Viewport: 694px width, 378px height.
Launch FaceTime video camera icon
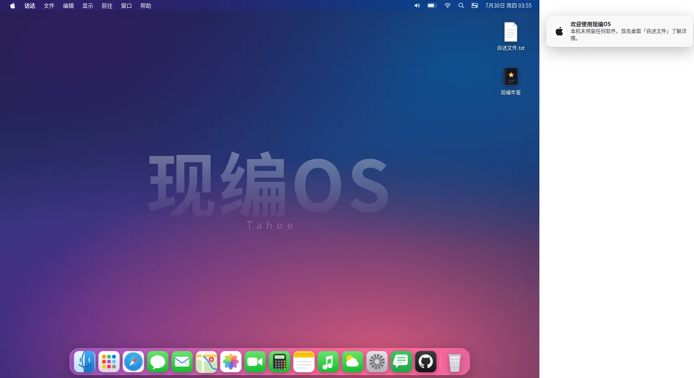coord(255,362)
